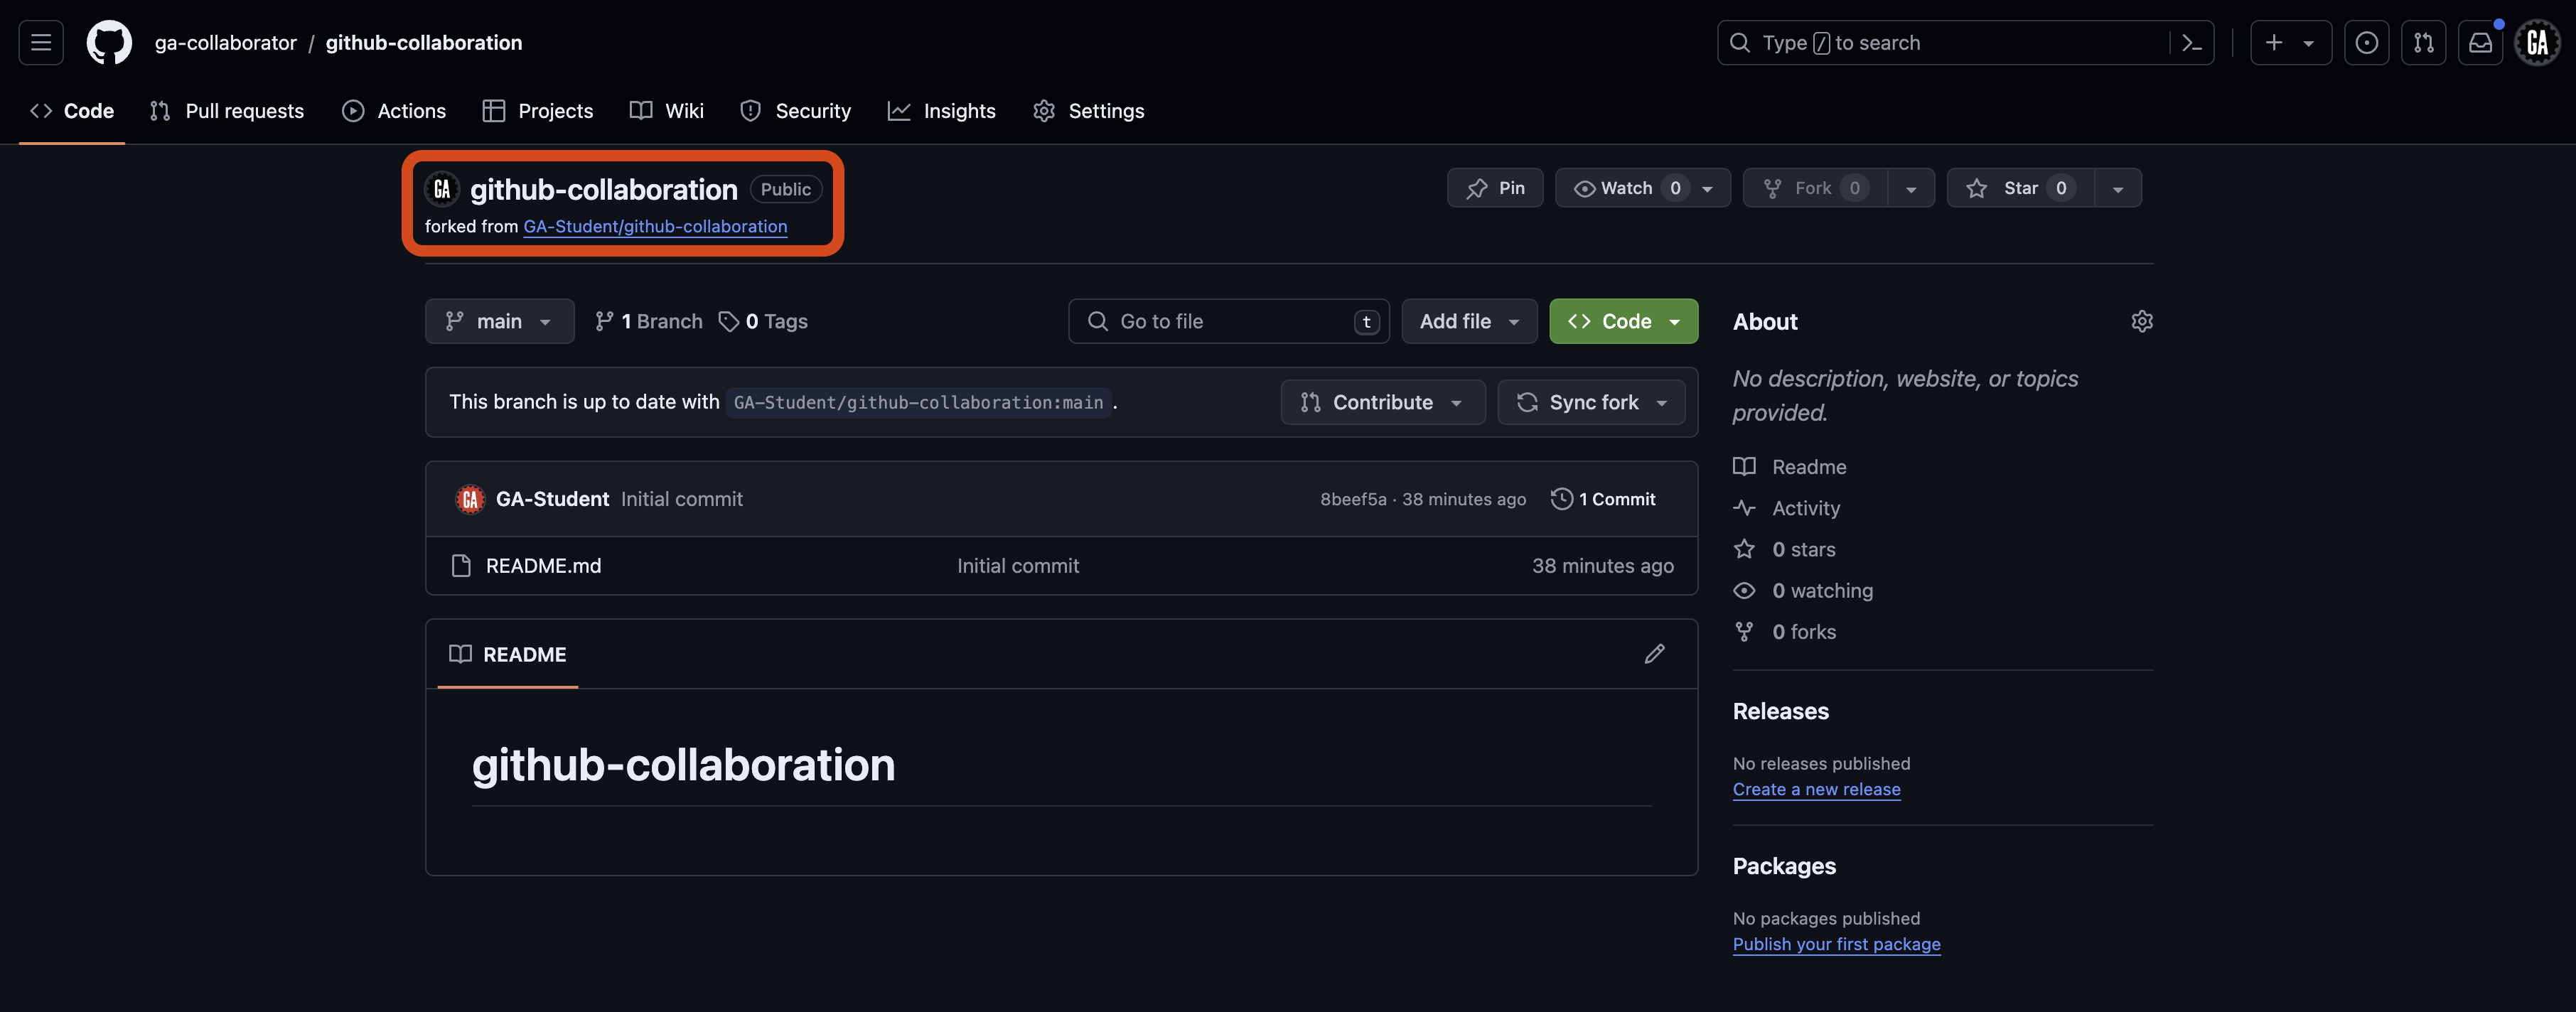
Task: Open the Create a new release link
Action: pyautogui.click(x=1816, y=789)
